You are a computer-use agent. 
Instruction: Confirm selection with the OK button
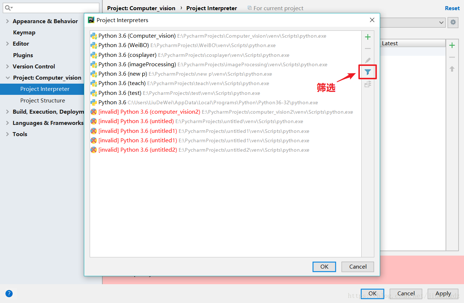pos(324,266)
